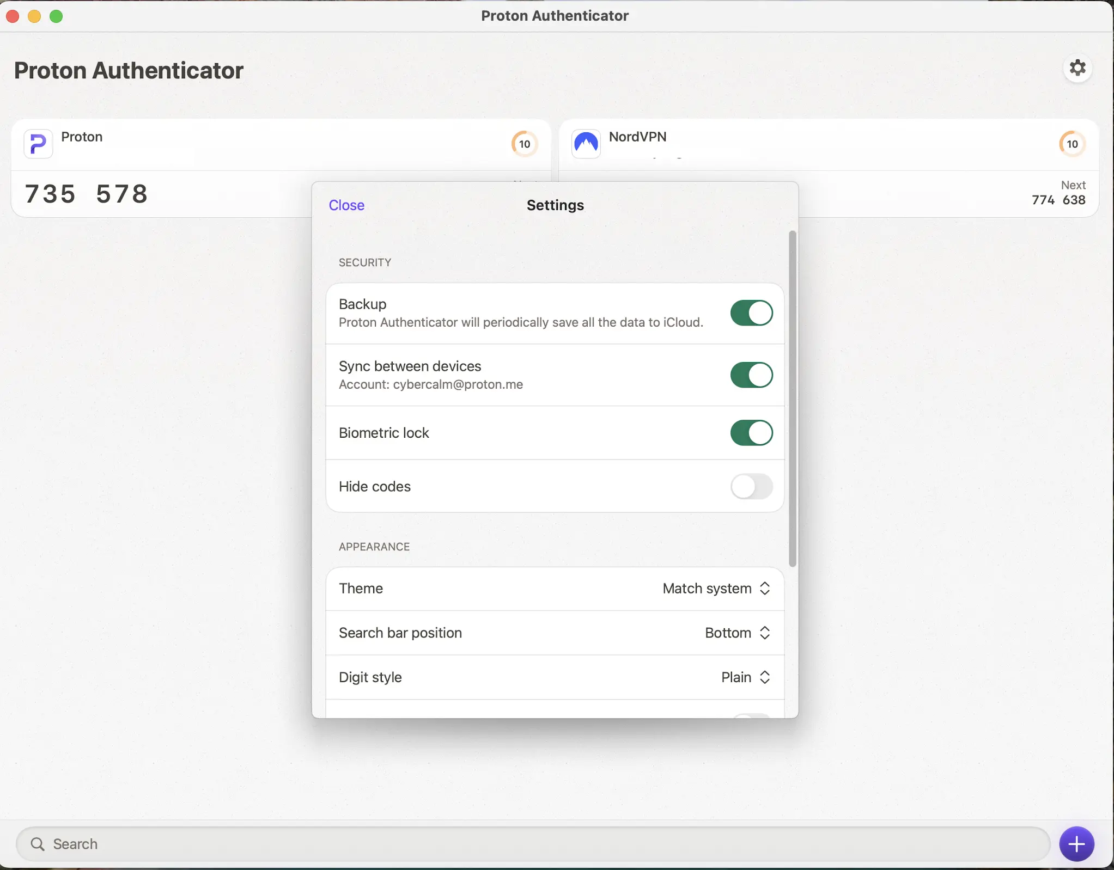The image size is (1114, 870).
Task: Change Search bar position dropdown
Action: (x=736, y=633)
